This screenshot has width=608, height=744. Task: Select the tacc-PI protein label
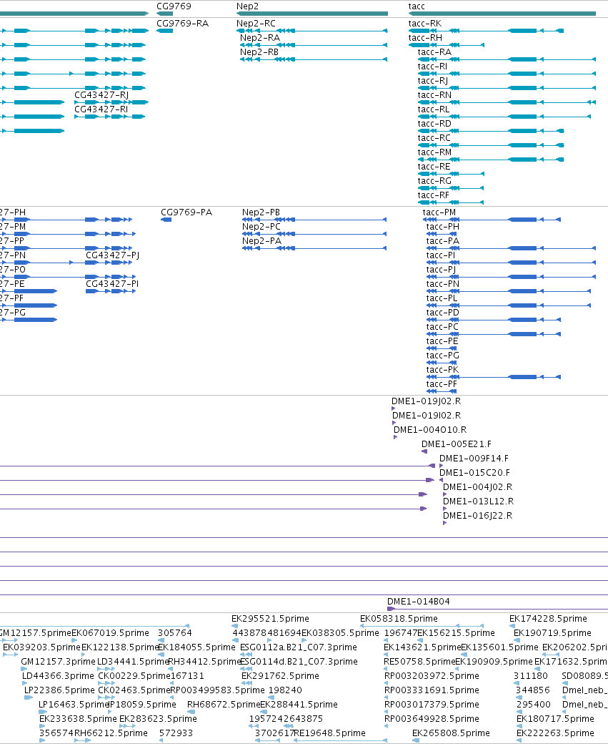tap(441, 255)
